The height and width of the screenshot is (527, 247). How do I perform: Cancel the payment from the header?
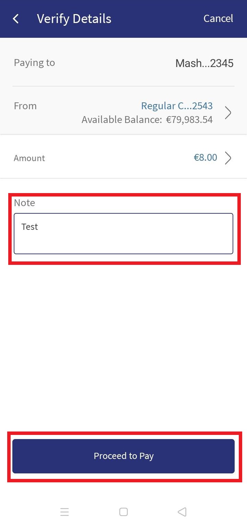coord(218,19)
